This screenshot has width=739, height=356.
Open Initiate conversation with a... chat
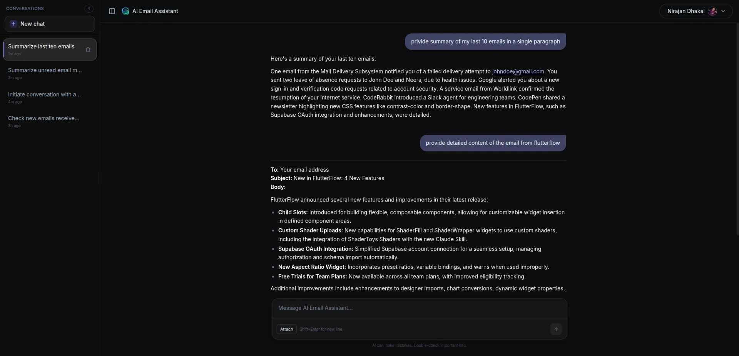coord(50,98)
